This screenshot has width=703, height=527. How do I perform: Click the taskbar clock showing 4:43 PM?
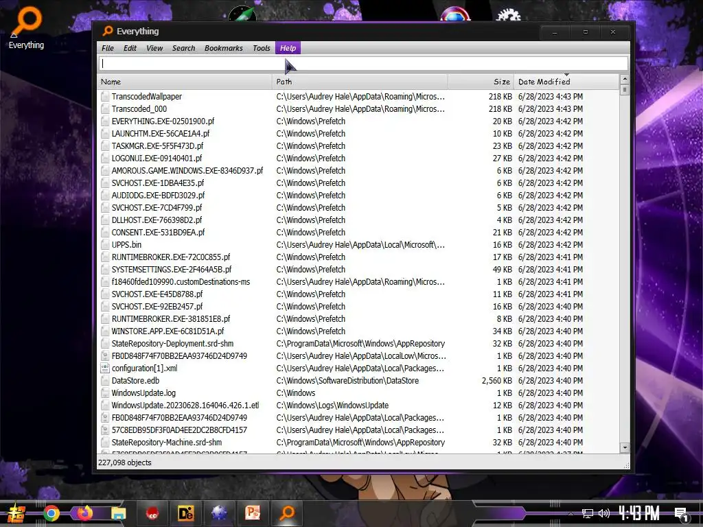(x=639, y=513)
